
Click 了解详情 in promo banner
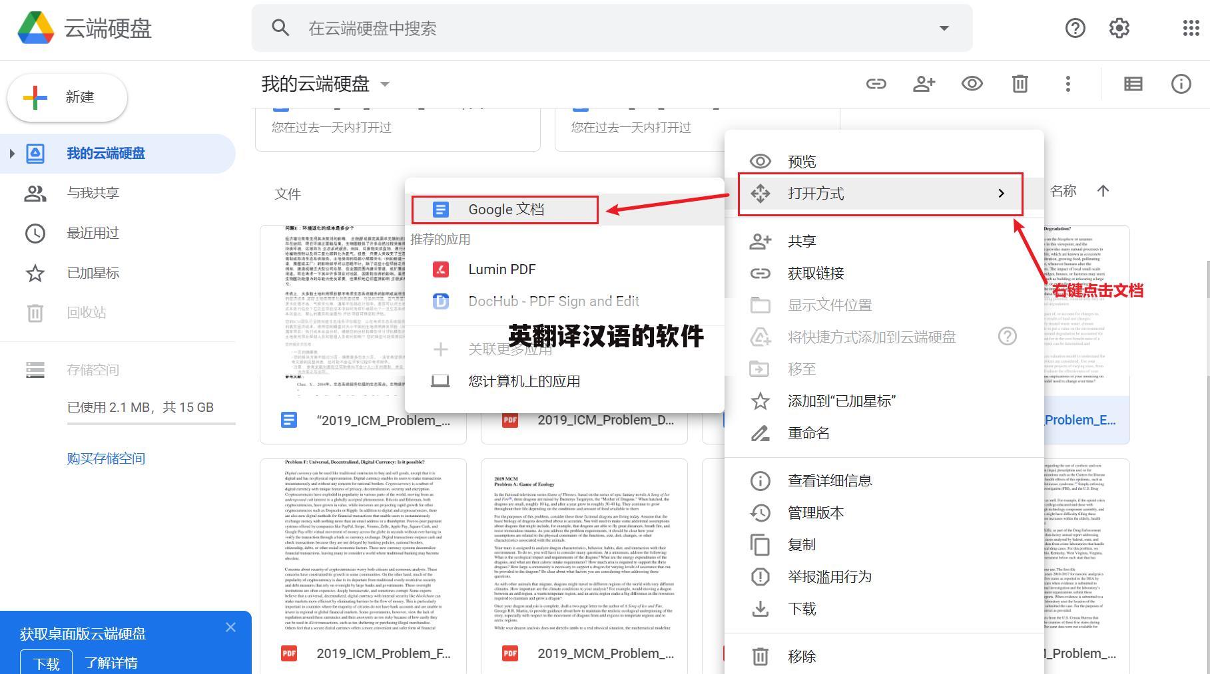pos(111,663)
